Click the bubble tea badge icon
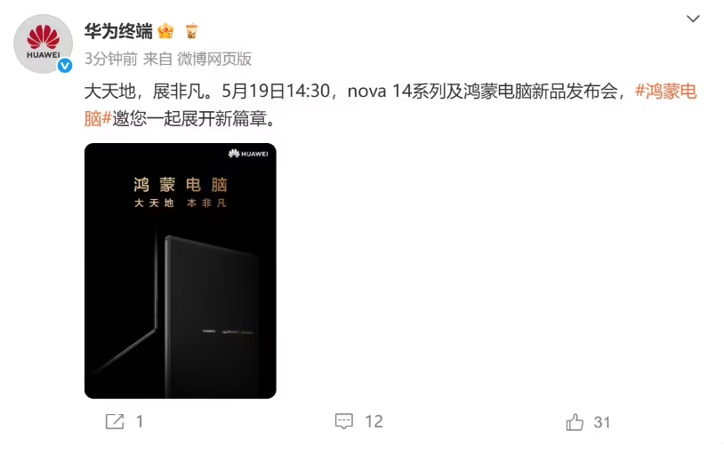 point(191,31)
